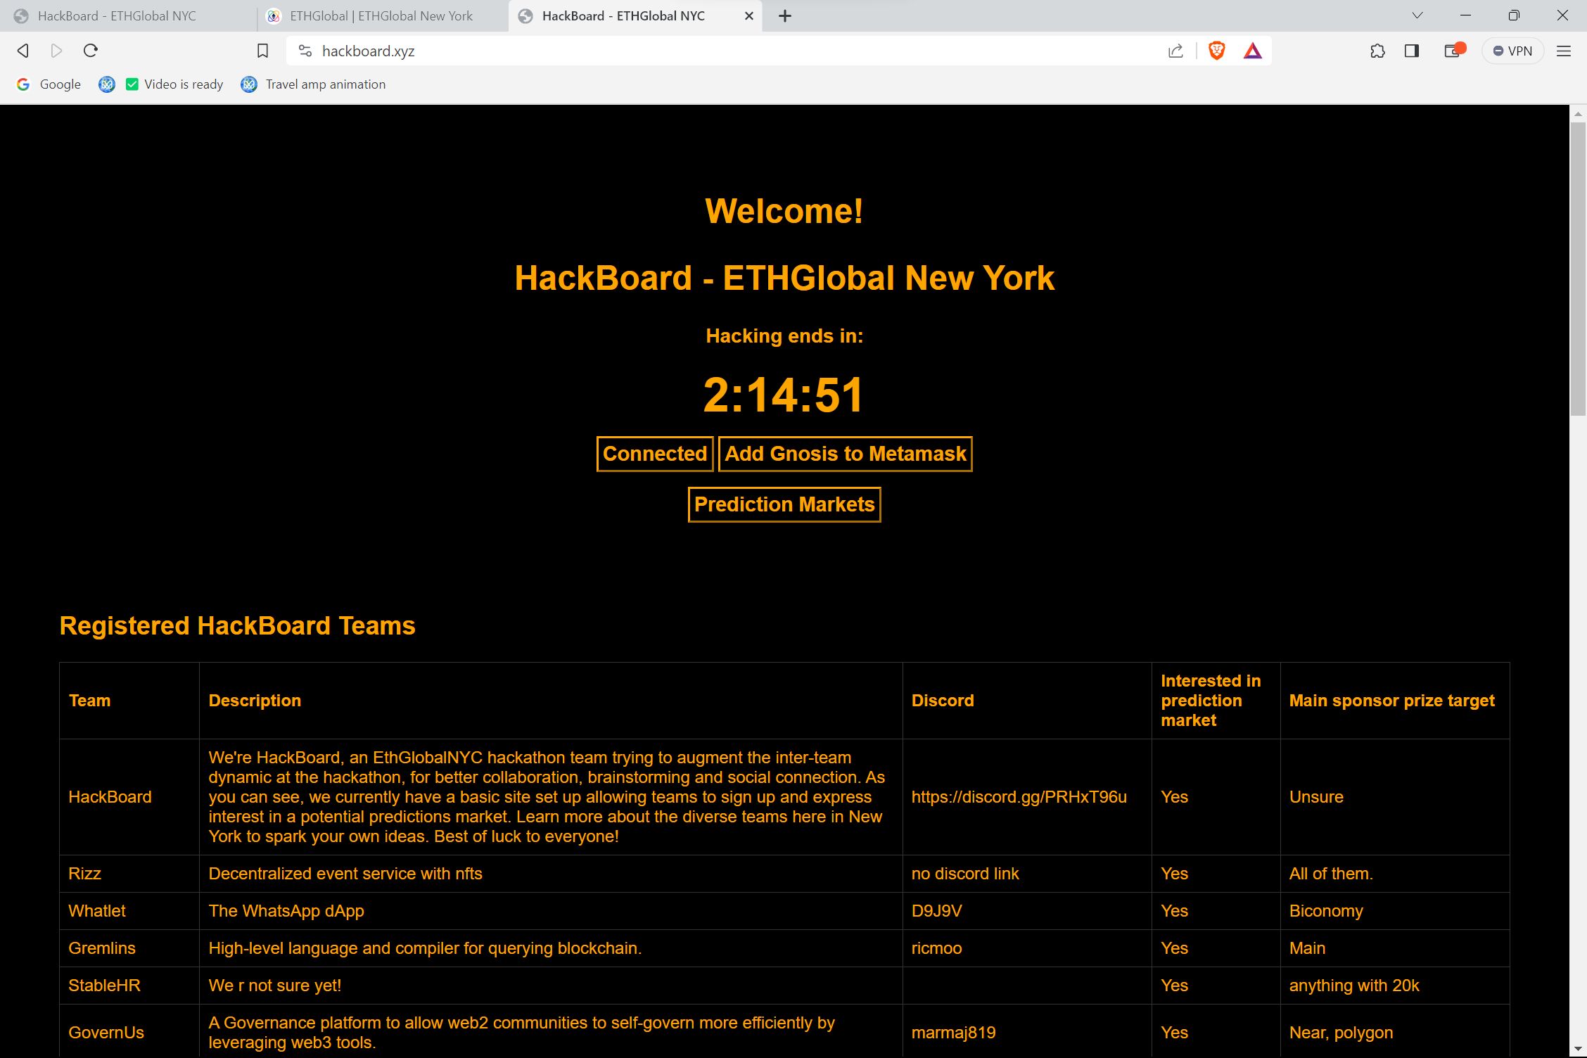
Task: Open a new tab with the plus icon
Action: click(785, 16)
